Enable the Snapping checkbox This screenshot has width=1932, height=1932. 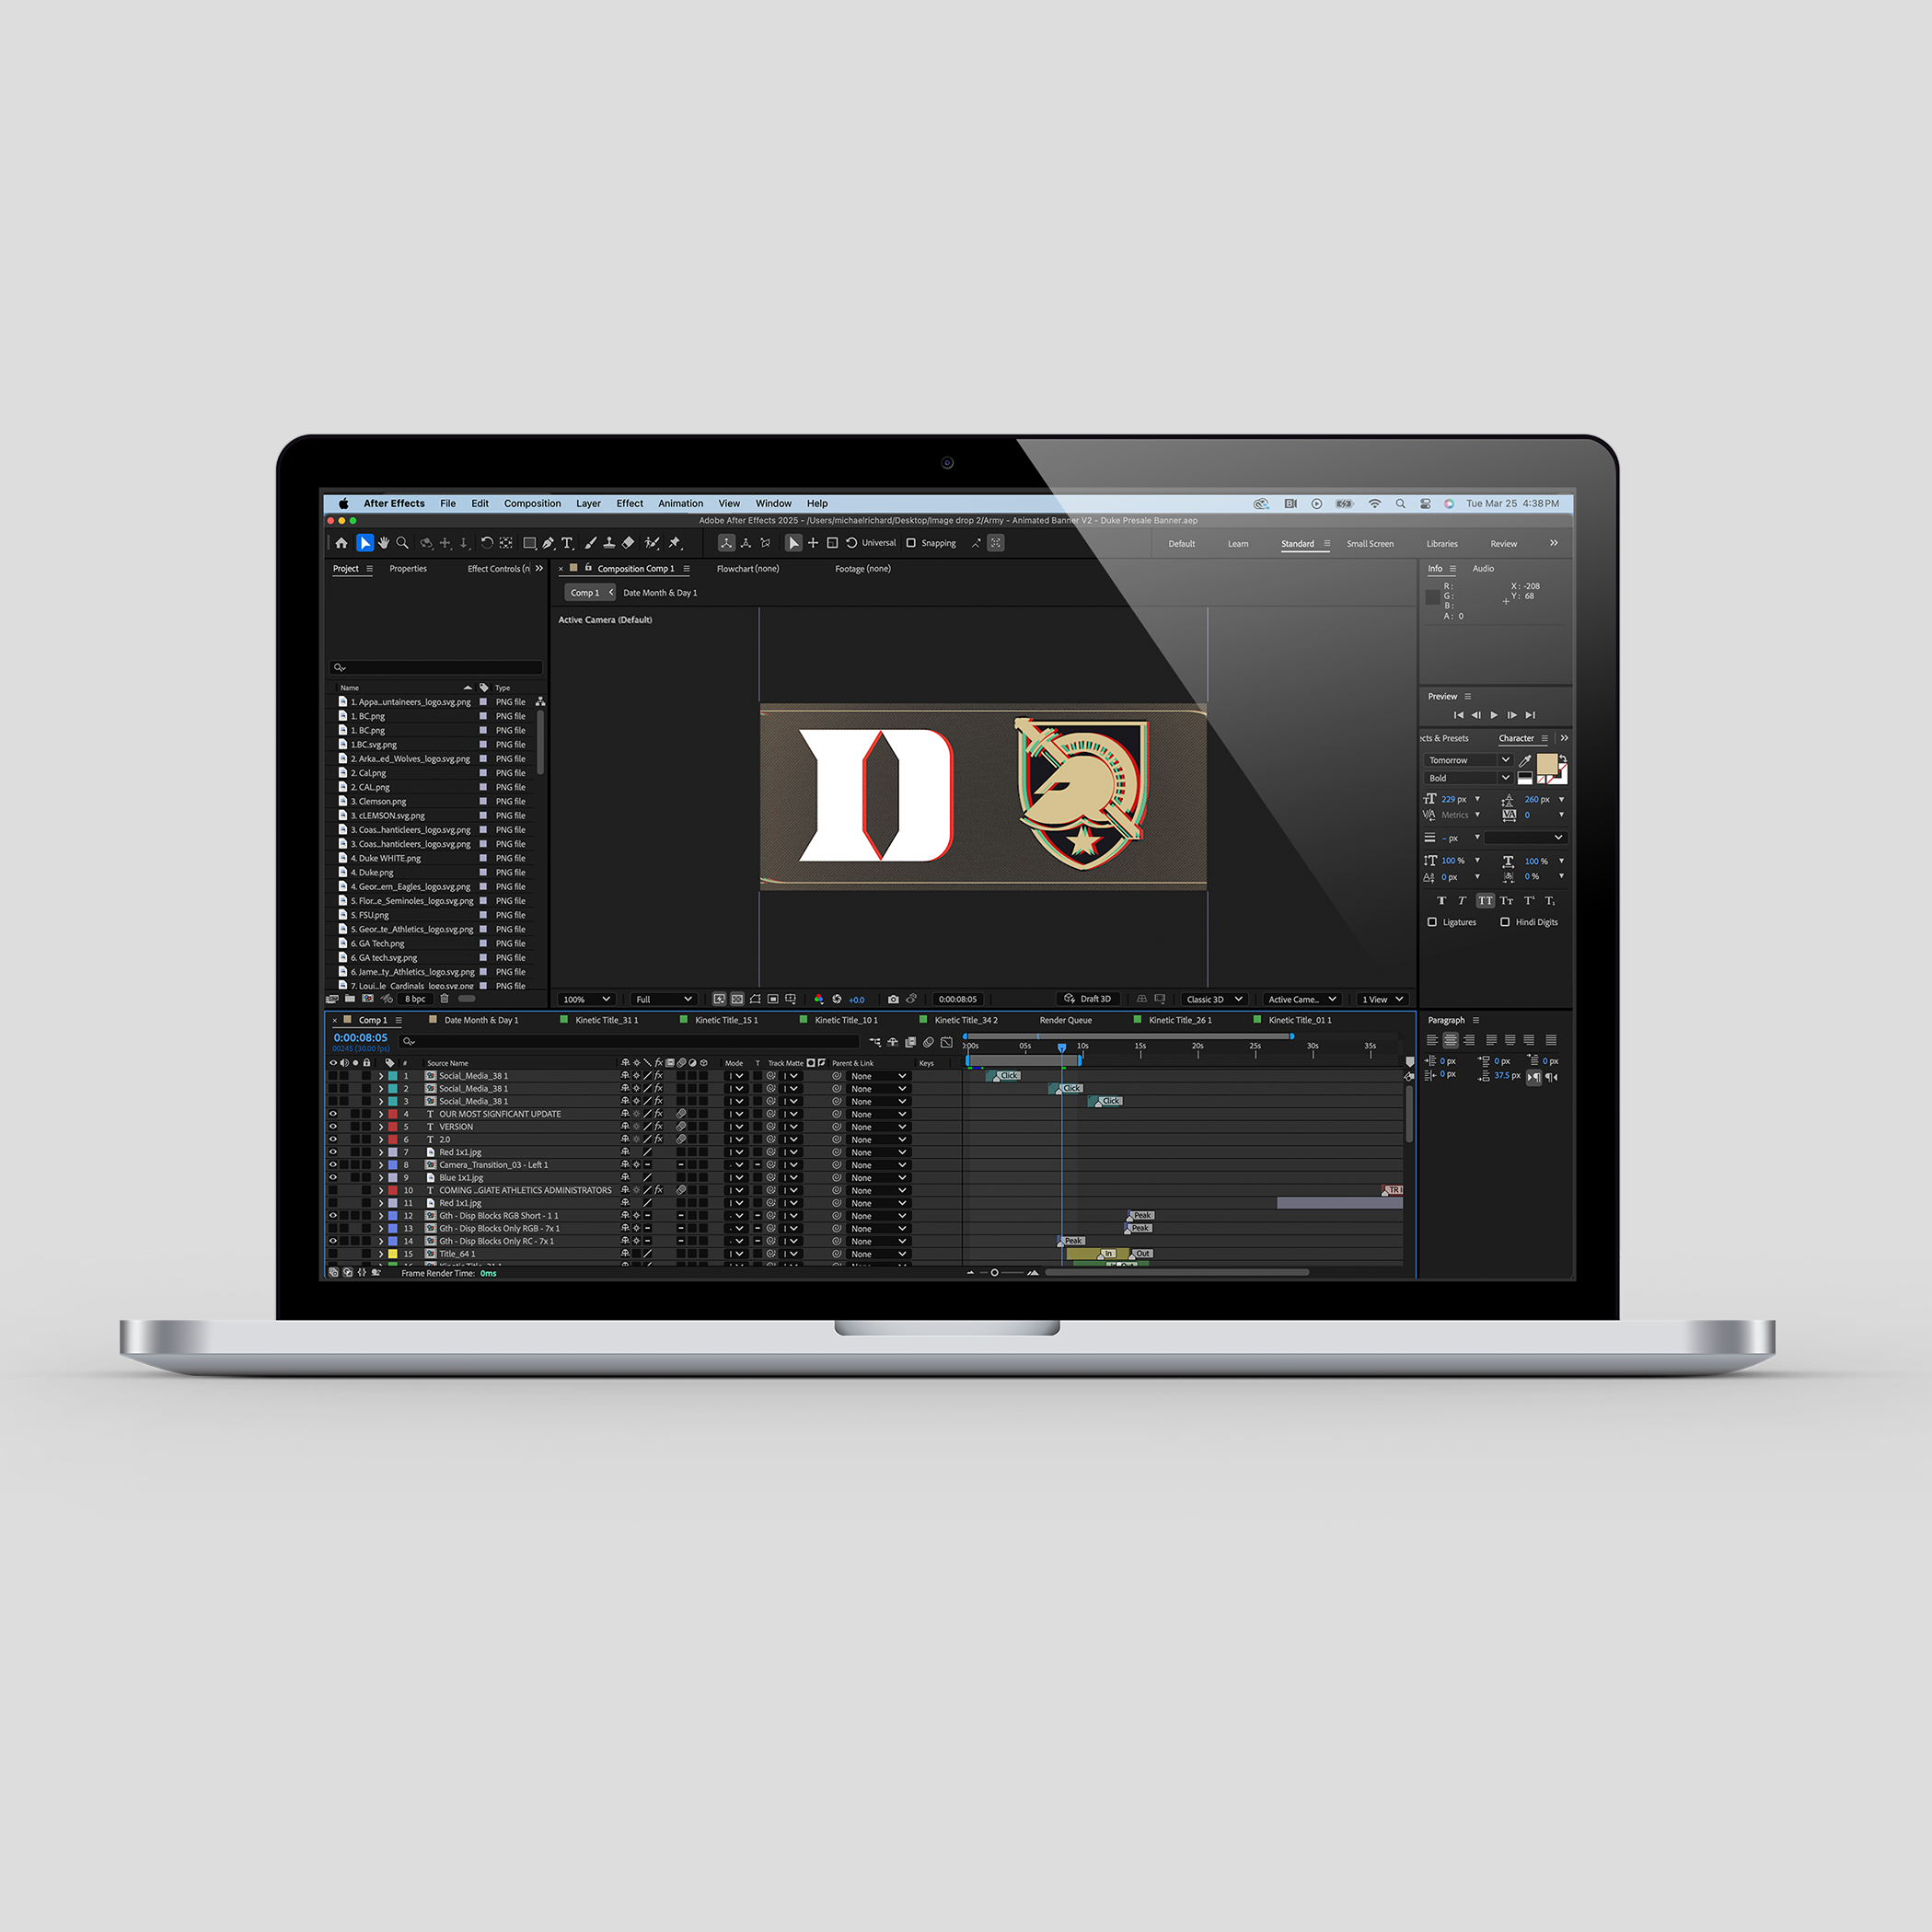click(x=911, y=543)
